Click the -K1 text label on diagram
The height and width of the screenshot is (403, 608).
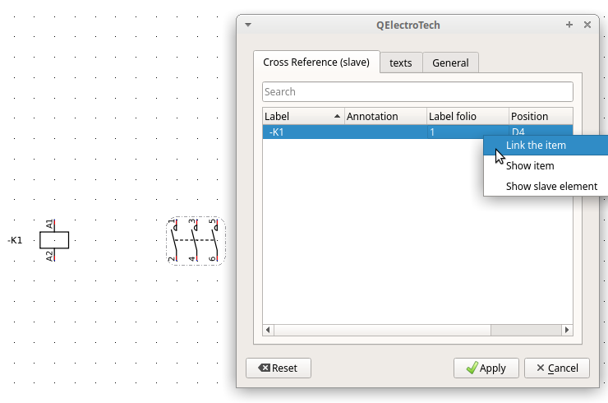[x=16, y=240]
